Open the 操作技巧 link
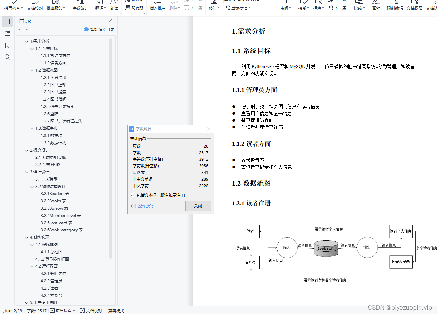Image resolution: width=437 pixels, height=314 pixels. point(146,206)
